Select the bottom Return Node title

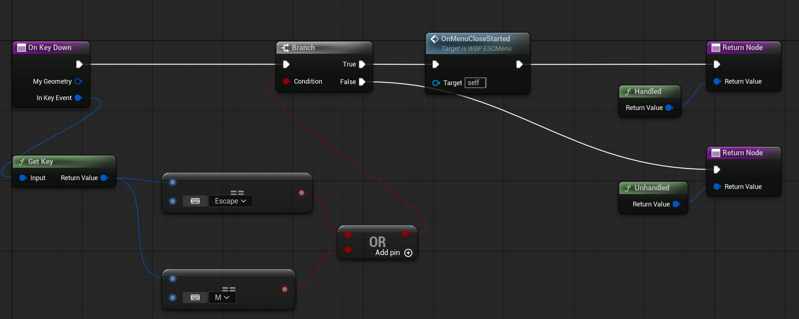tap(743, 153)
